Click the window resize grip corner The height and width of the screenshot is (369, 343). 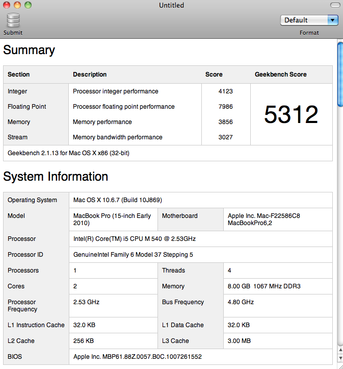click(340, 366)
